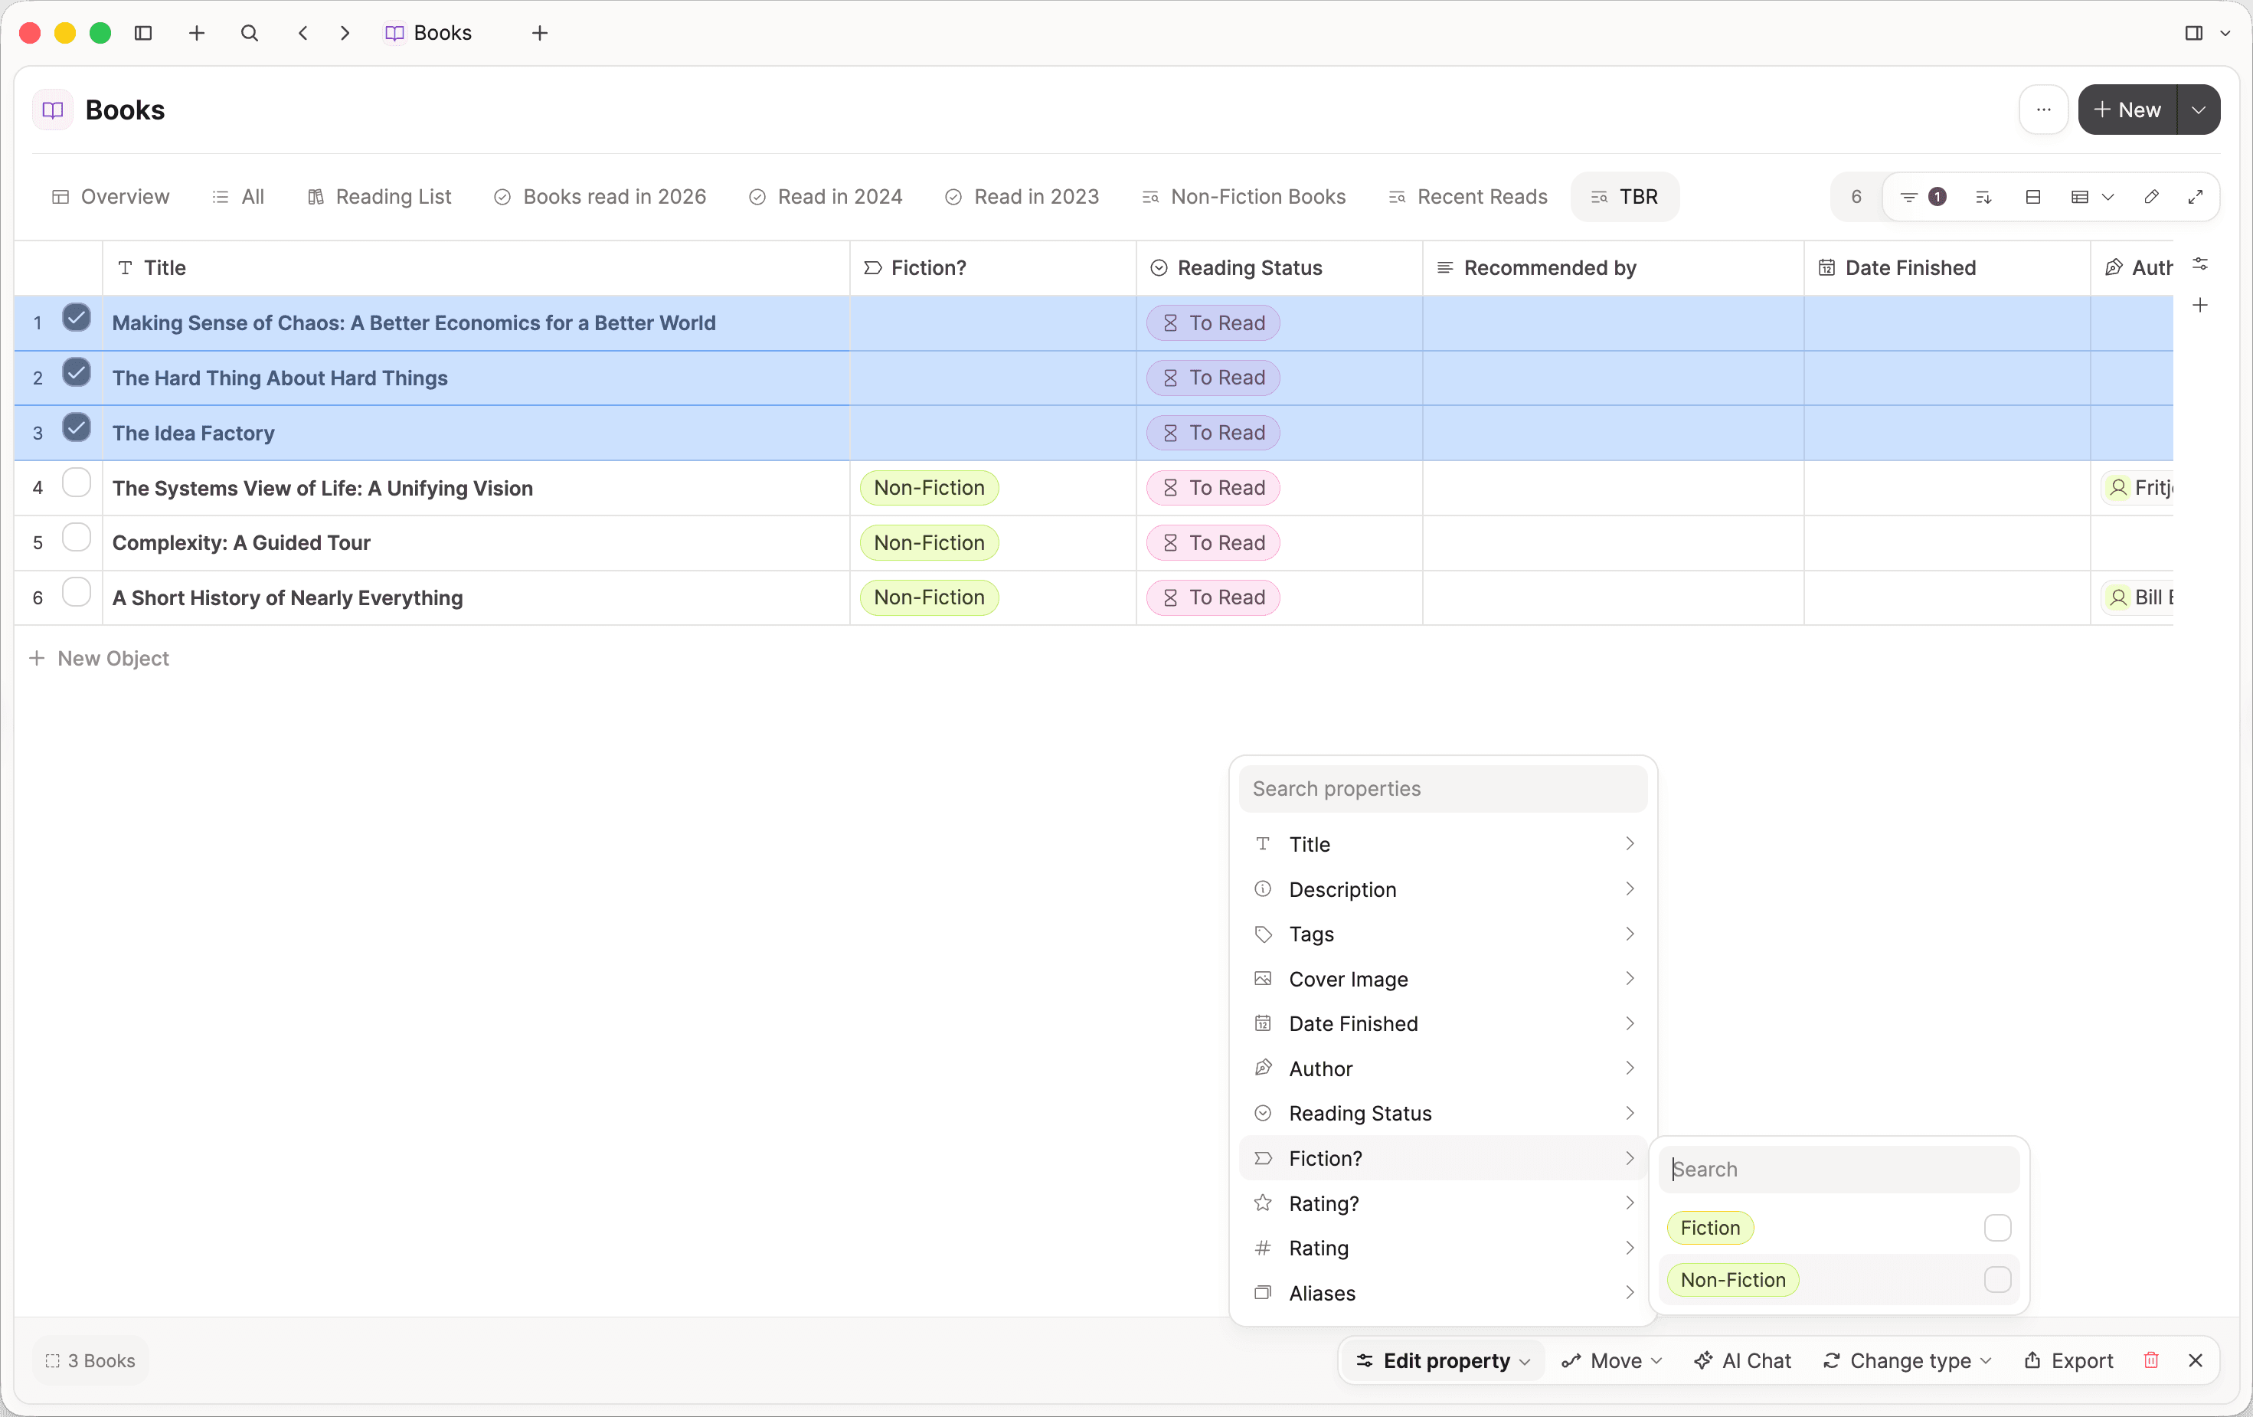Viewport: 2253px width, 1417px height.
Task: Open the New button dropdown arrow
Action: (x=2198, y=110)
